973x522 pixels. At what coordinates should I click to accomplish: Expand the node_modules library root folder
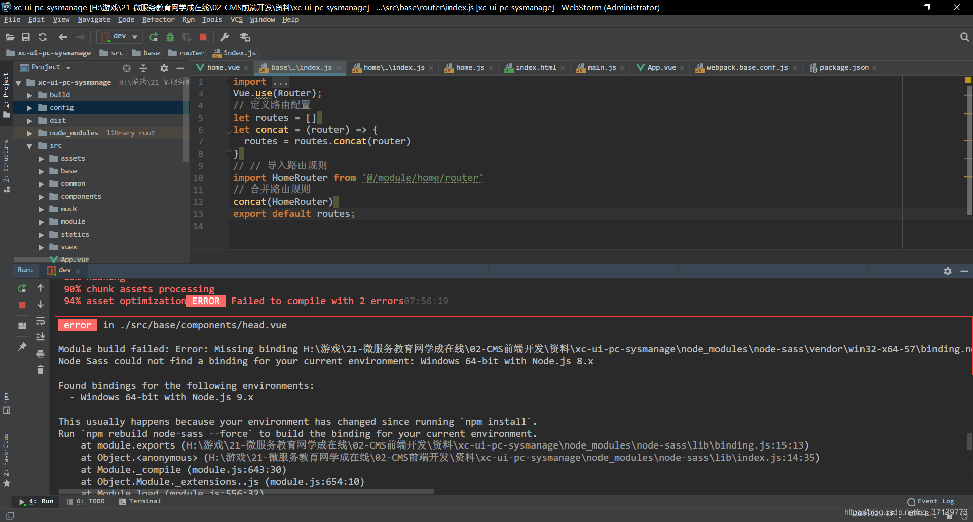coord(29,133)
